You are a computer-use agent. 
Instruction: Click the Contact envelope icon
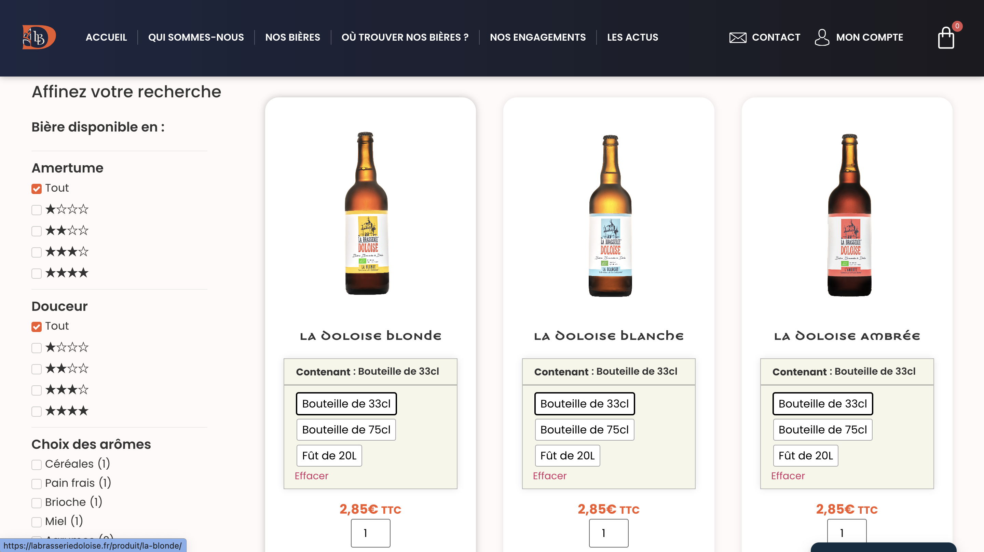point(738,38)
